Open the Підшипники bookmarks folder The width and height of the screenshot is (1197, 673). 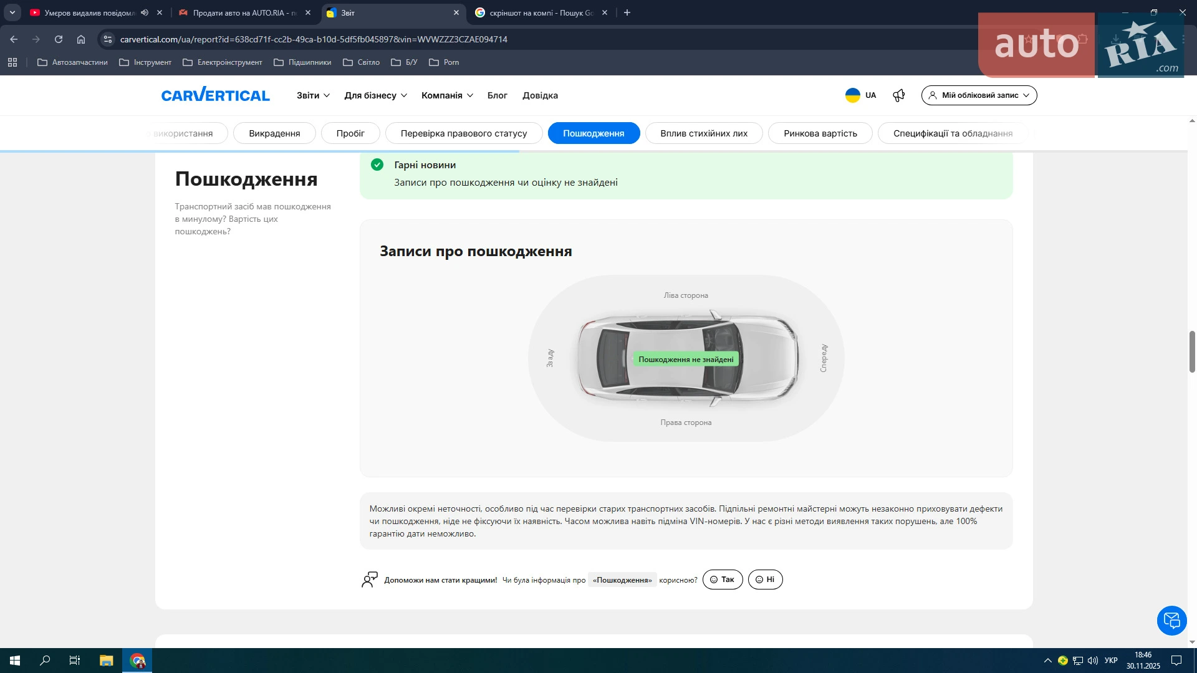[302, 62]
